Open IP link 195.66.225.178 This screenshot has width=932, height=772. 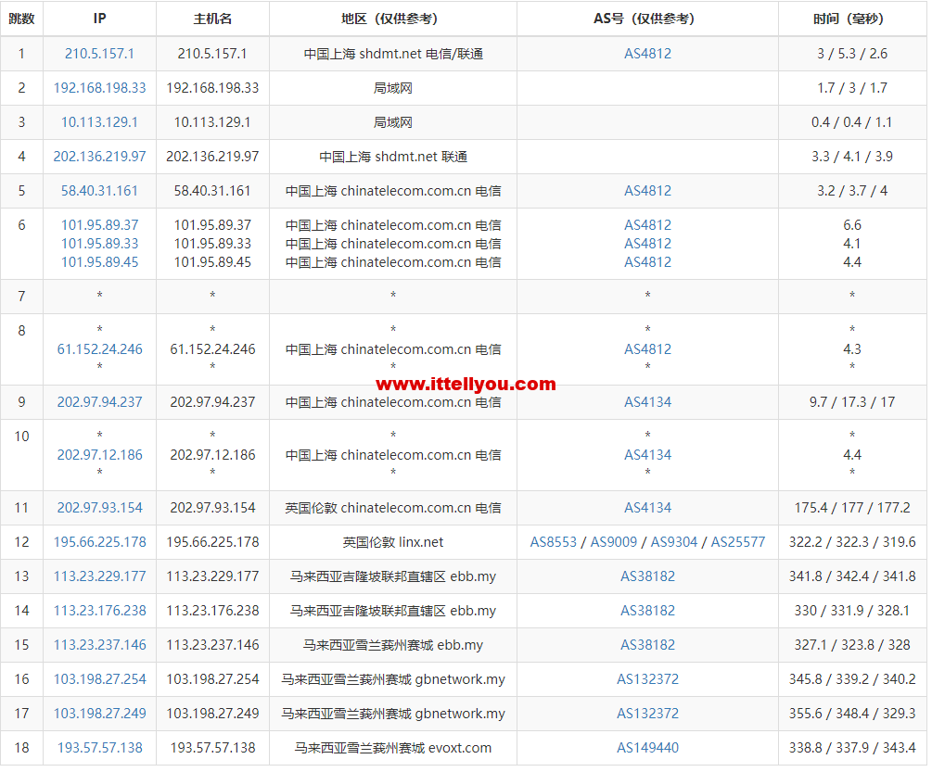pyautogui.click(x=99, y=542)
